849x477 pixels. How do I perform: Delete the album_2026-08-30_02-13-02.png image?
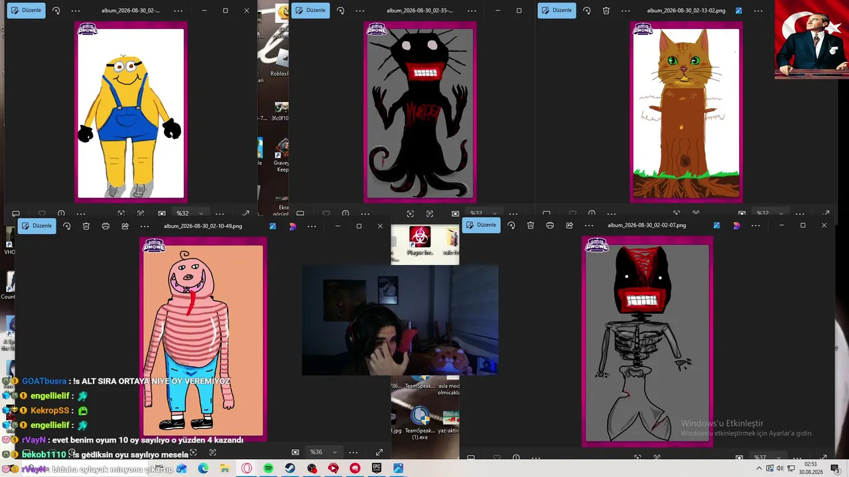tap(606, 11)
